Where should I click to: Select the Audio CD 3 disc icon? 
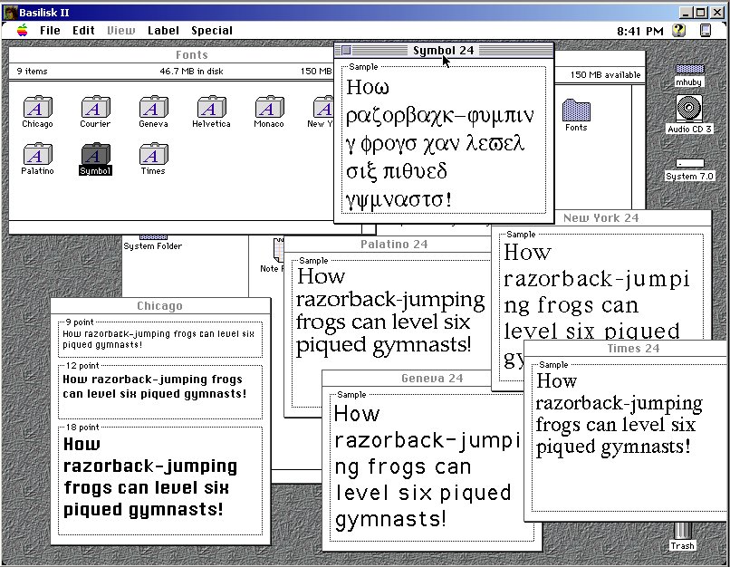pyautogui.click(x=690, y=110)
